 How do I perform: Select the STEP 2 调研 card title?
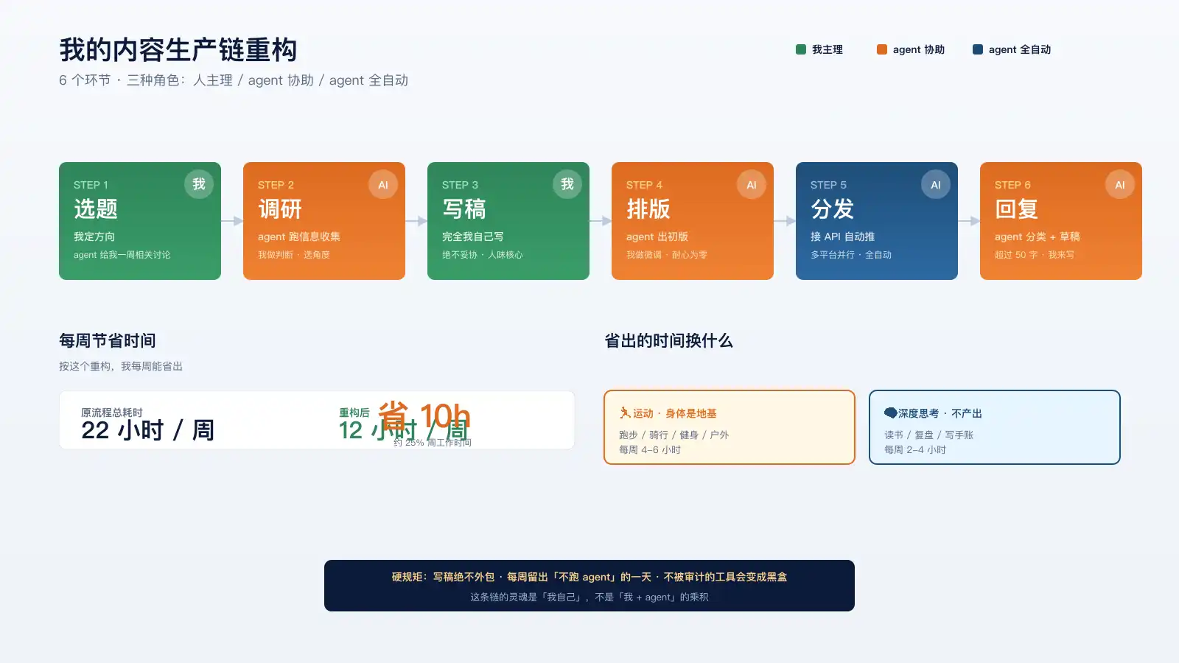click(280, 209)
